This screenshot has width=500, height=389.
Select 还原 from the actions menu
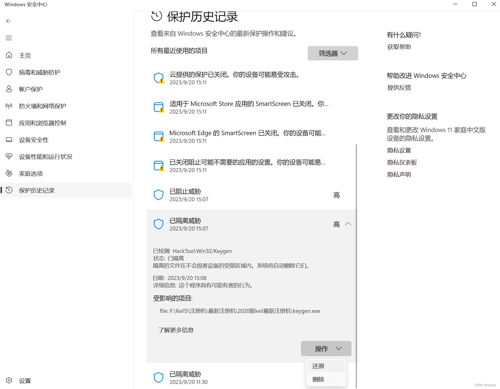coord(326,366)
